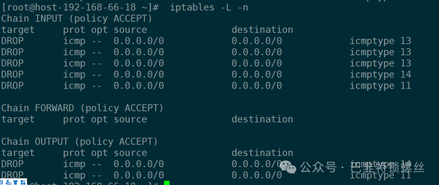The height and width of the screenshot is (185, 439).
Task: Click the last DROP target in OUTPUT chain
Action: (x=12, y=175)
